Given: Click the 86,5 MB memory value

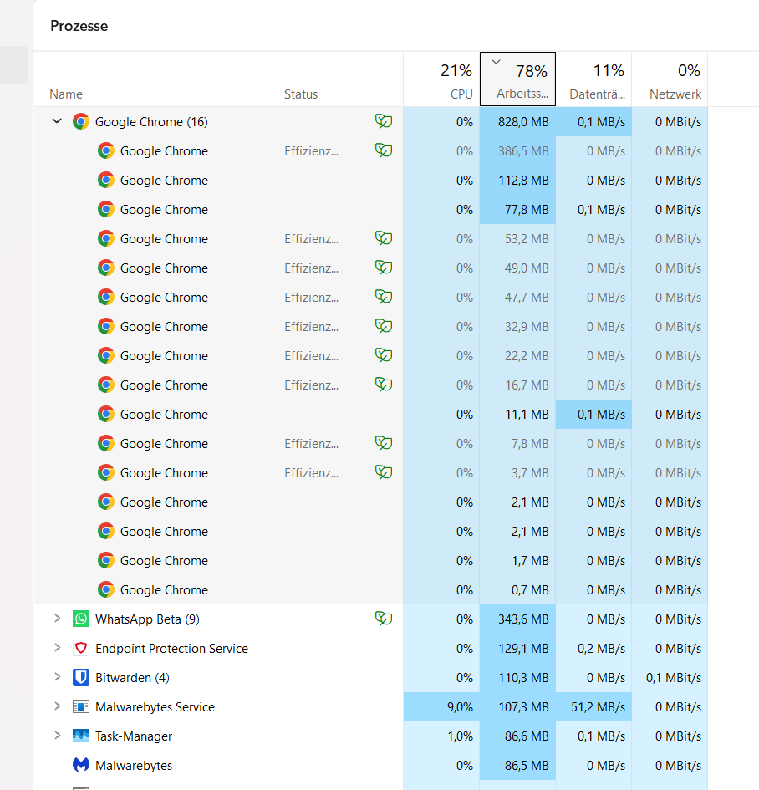Looking at the screenshot, I should tap(527, 765).
